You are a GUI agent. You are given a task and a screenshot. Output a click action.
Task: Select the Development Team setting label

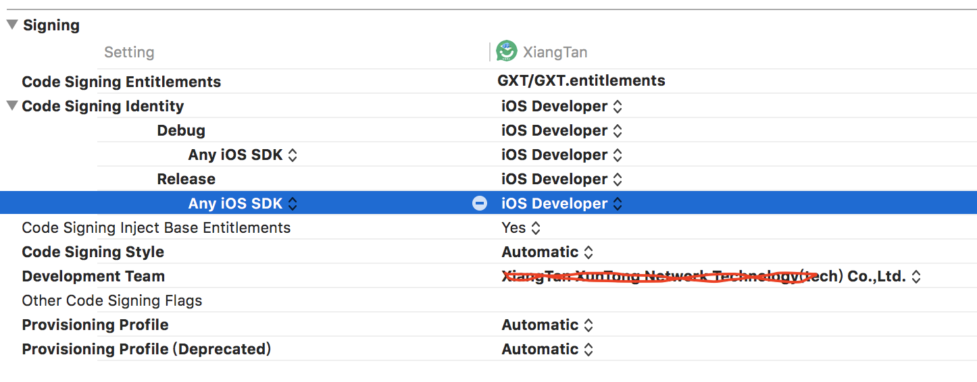93,276
